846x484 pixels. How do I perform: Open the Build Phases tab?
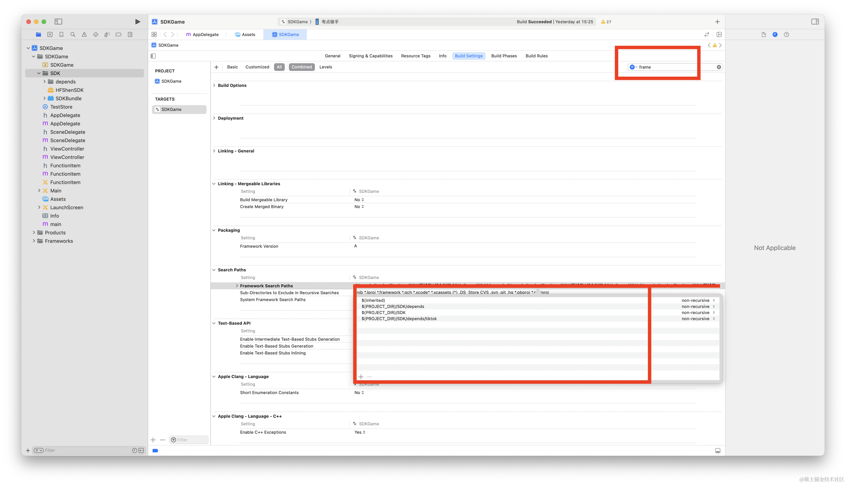504,56
